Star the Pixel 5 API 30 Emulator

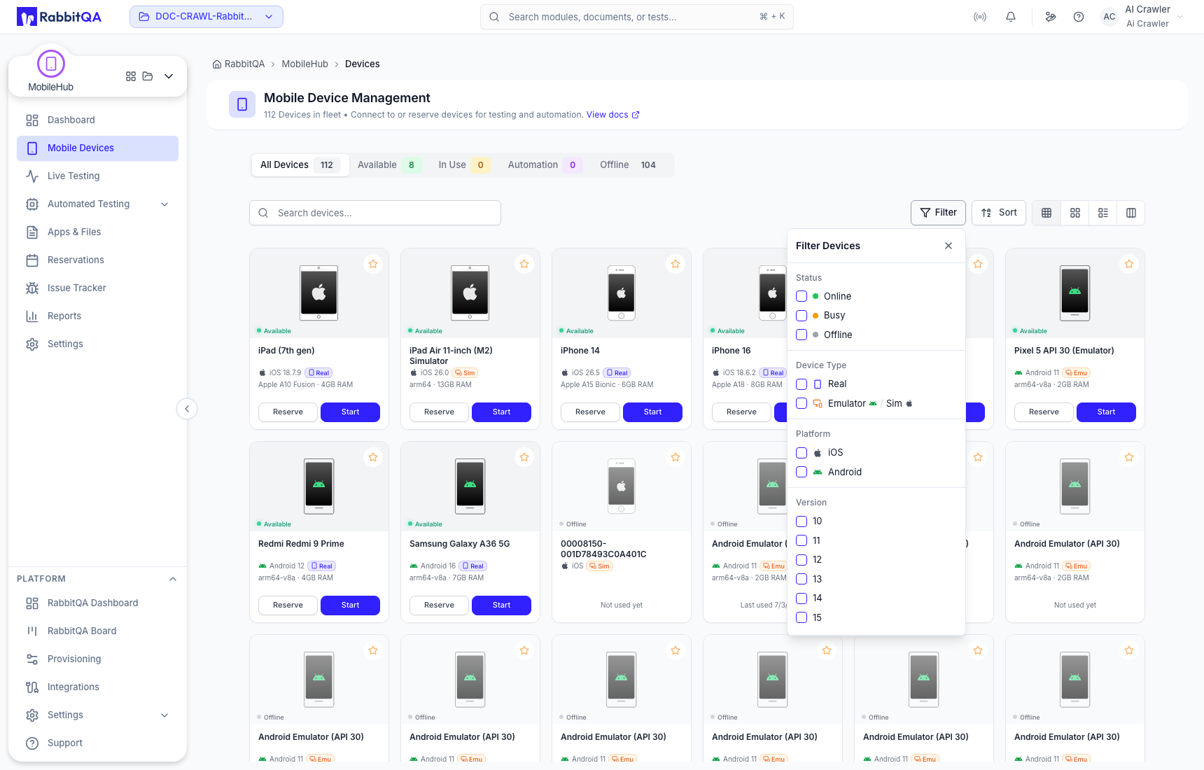[1129, 264]
